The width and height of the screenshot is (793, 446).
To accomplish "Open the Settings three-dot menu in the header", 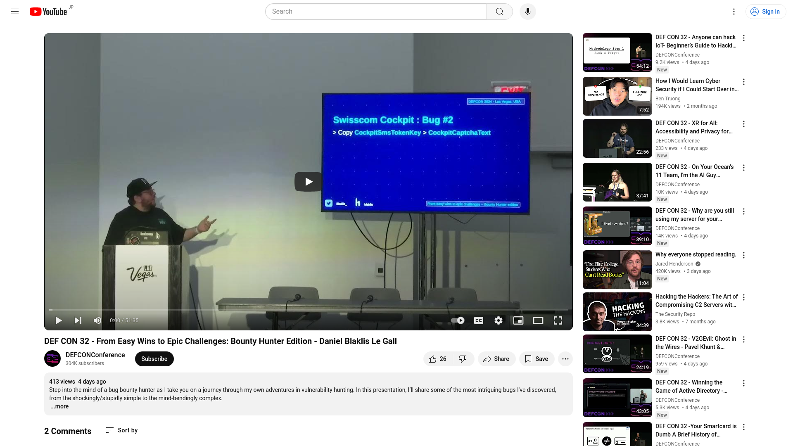I will pyautogui.click(x=734, y=12).
